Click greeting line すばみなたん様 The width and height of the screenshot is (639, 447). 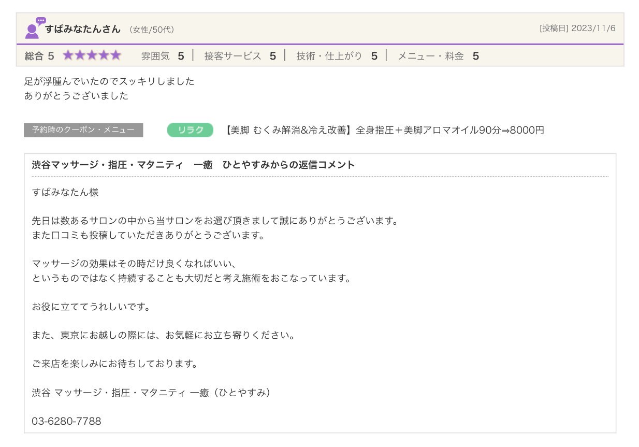65,192
